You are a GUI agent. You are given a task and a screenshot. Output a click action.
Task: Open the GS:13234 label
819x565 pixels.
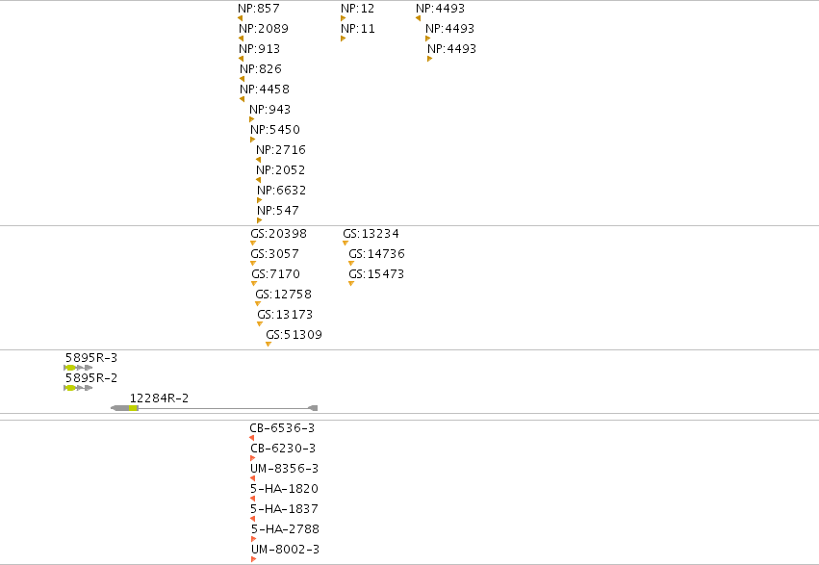(371, 234)
